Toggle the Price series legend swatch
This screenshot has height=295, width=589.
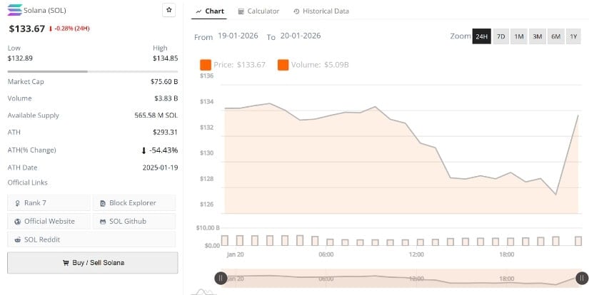(206, 65)
